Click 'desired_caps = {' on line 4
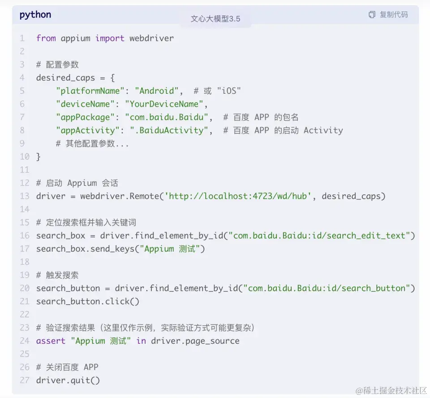This screenshot has width=430, height=398. tap(75, 78)
